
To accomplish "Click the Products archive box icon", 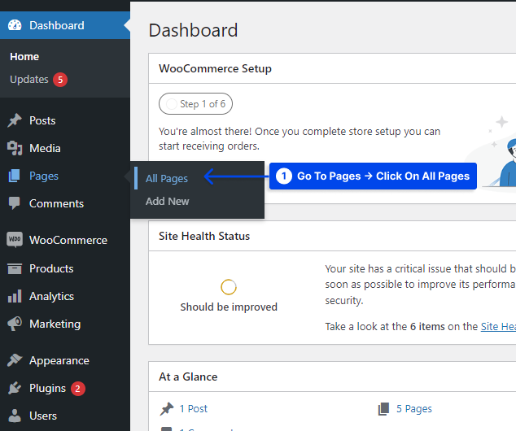I will (15, 268).
